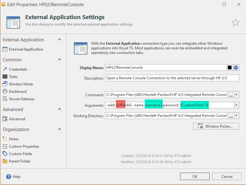Collapse the External Application section
Image resolution: width=246 pixels, height=185 pixels.
60,40
